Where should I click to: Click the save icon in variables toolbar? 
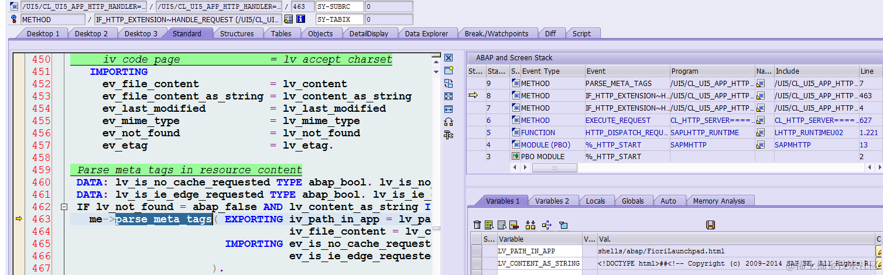pyautogui.click(x=711, y=225)
